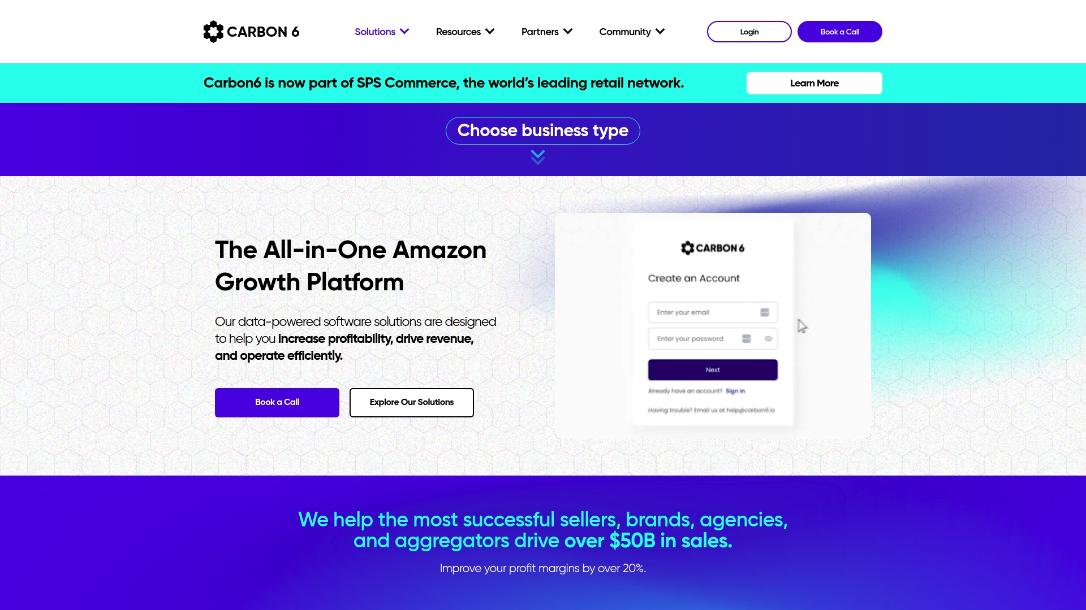Click the password field key icon
1086x610 pixels.
click(747, 339)
